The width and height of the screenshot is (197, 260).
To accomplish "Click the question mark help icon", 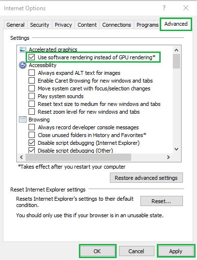I will 164,8.
